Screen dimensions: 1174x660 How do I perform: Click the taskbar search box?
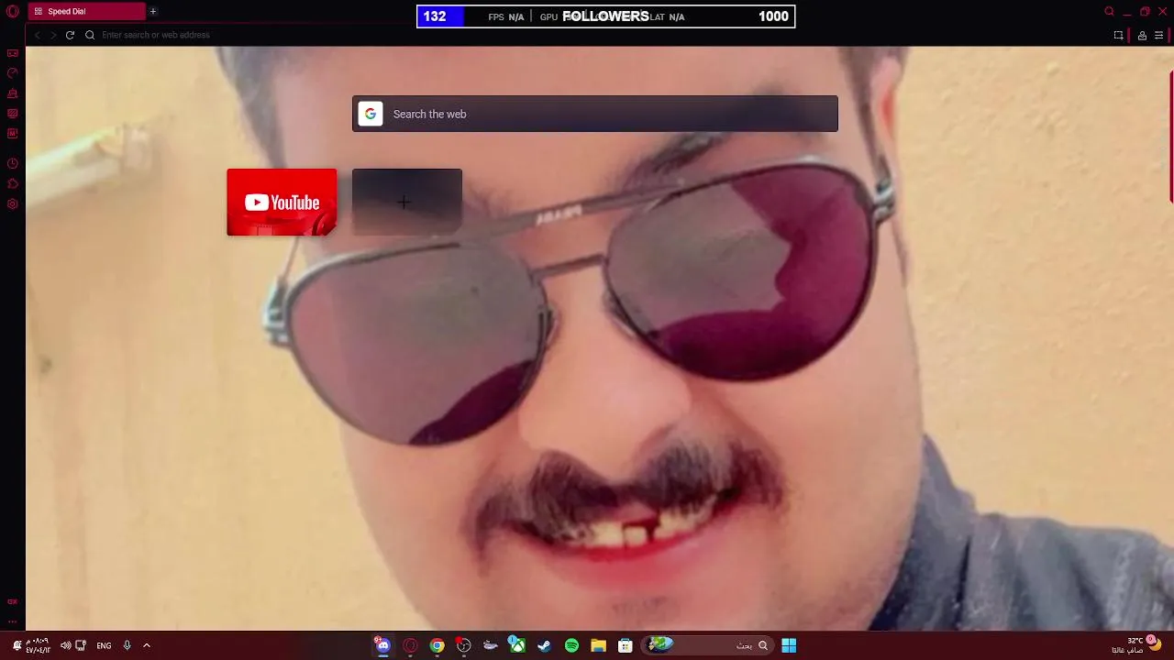click(708, 645)
